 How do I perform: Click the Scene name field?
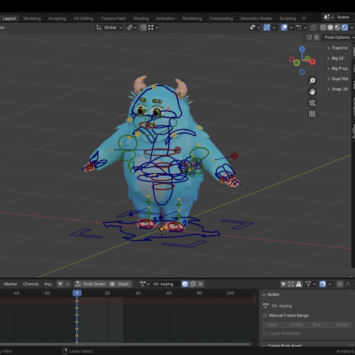[x=345, y=17]
